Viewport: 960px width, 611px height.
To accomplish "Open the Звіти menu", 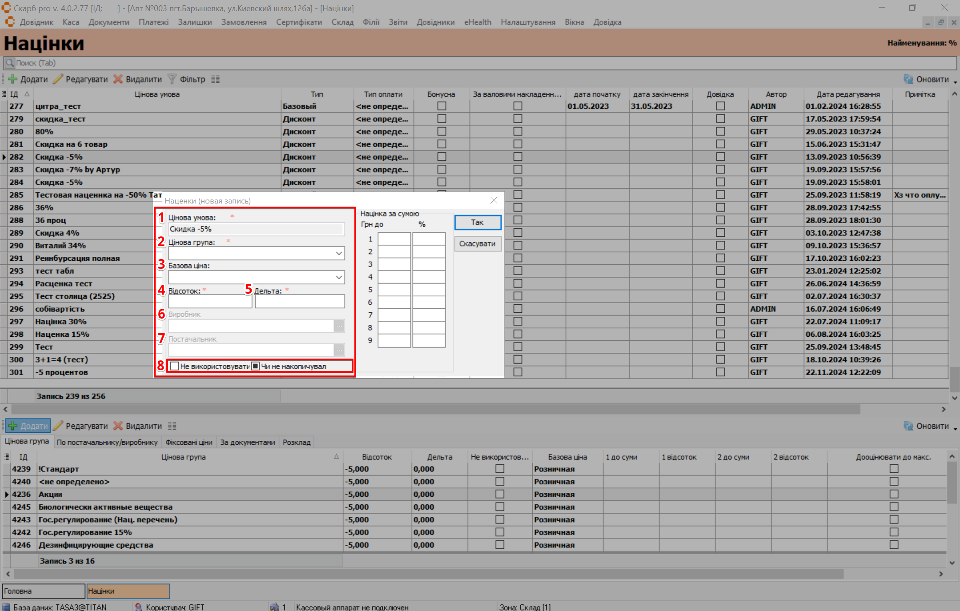I will coord(398,22).
